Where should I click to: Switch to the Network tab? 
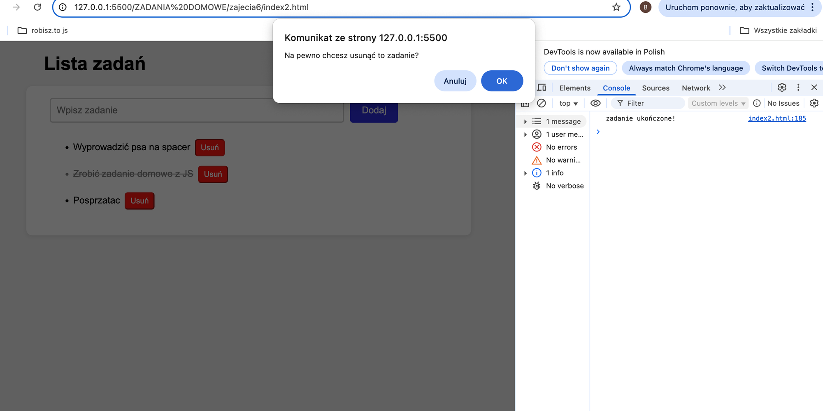pos(696,88)
